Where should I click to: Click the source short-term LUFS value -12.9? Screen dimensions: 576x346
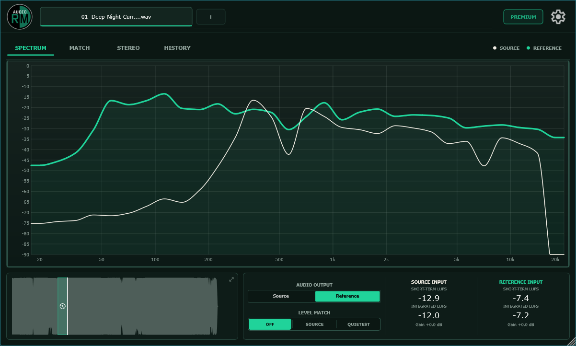click(429, 298)
